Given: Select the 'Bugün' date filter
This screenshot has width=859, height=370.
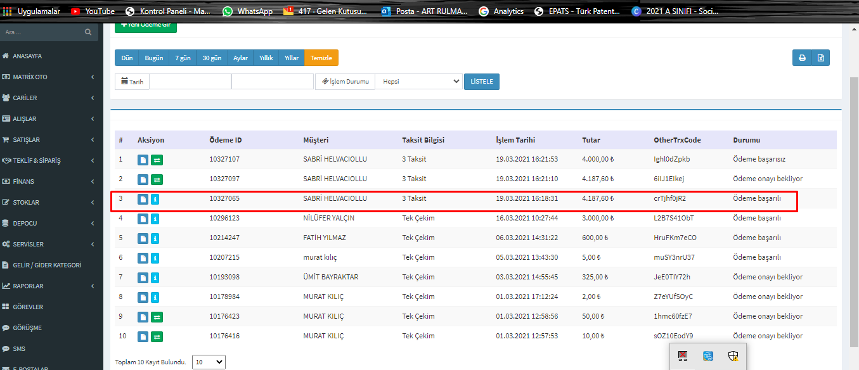Looking at the screenshot, I should click(x=154, y=58).
